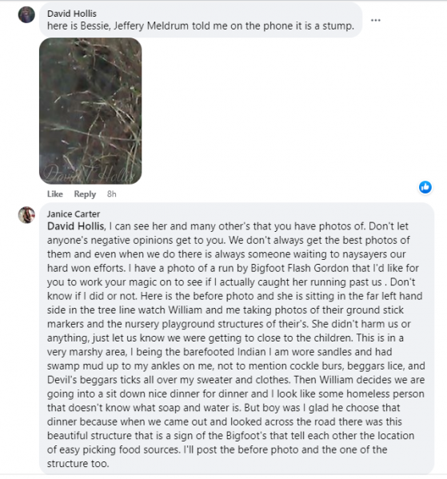Screen dimensions: 447x479
Task: Click the David T. Hollis watermark on photo
Action: (89, 174)
